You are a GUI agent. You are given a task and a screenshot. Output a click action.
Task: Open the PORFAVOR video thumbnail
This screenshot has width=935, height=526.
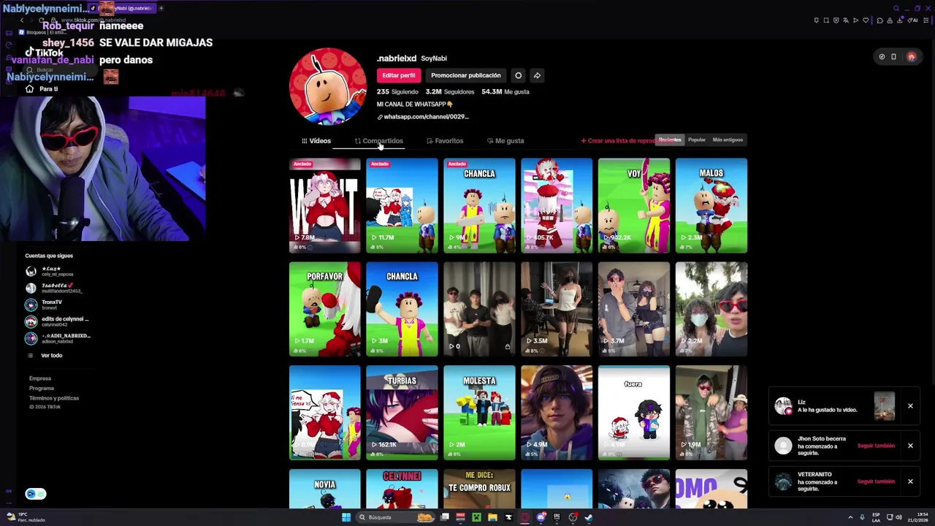(x=324, y=309)
